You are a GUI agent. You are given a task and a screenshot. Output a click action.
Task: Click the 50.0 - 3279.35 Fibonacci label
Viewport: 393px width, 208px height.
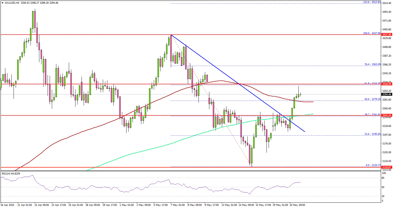(x=372, y=99)
